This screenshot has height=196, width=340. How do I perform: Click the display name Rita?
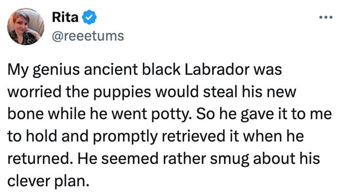coord(65,18)
